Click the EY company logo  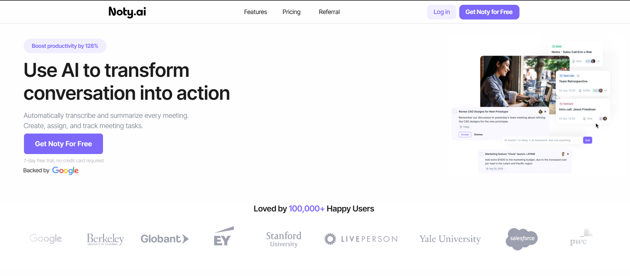point(224,236)
